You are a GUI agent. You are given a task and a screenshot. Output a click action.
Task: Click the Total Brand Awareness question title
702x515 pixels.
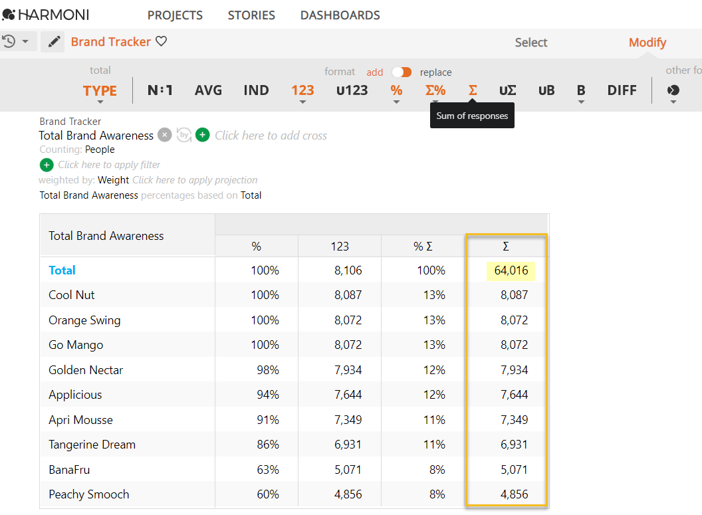tap(96, 136)
